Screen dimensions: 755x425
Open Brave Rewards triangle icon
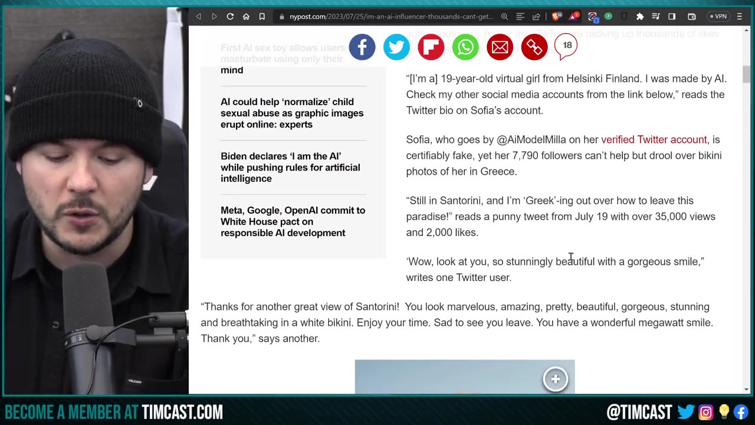tap(573, 17)
